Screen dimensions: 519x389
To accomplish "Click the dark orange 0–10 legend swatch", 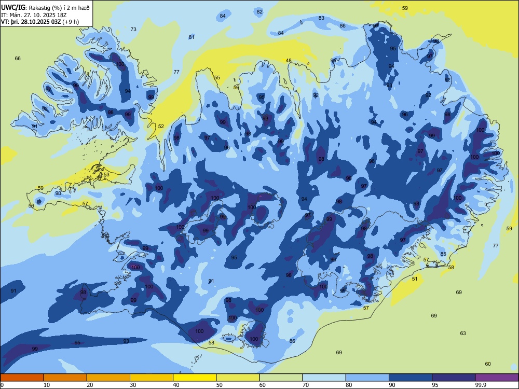I will (x=22, y=378).
